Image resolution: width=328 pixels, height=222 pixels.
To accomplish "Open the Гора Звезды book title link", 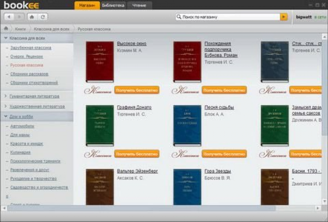I will (217, 171).
